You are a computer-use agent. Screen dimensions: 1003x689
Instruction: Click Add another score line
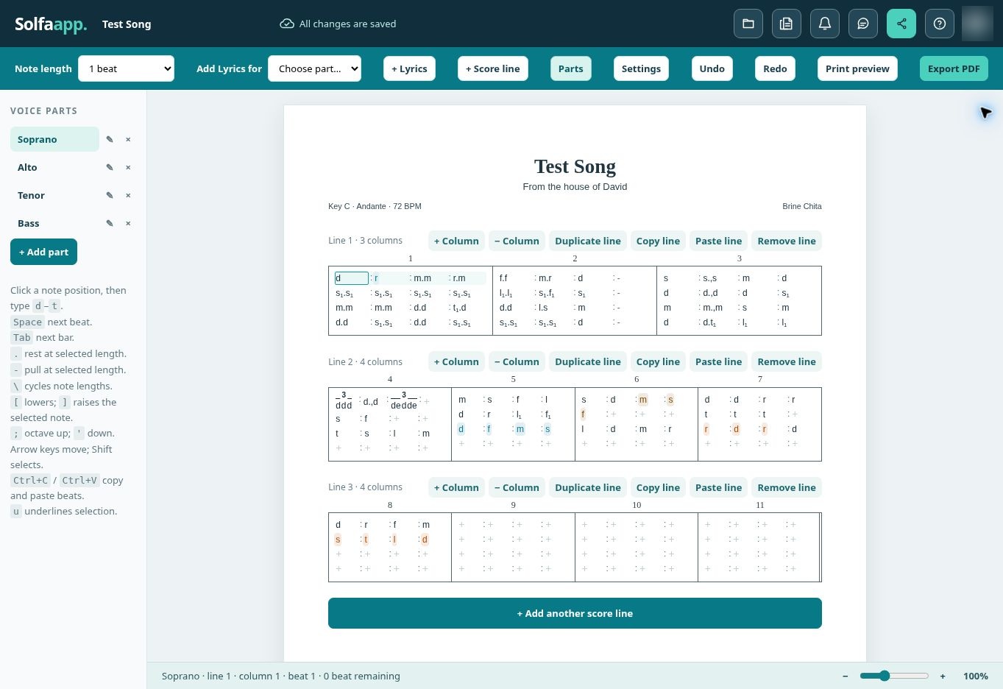575,613
